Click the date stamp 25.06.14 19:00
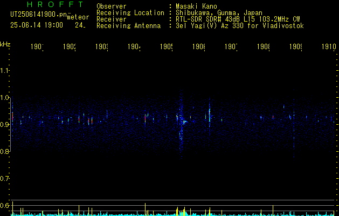Screen dimensions: 339x216 [37, 25]
